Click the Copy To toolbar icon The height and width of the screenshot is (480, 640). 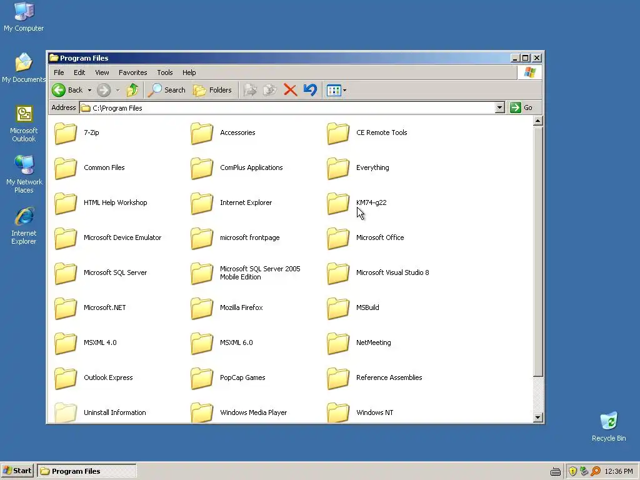point(270,90)
